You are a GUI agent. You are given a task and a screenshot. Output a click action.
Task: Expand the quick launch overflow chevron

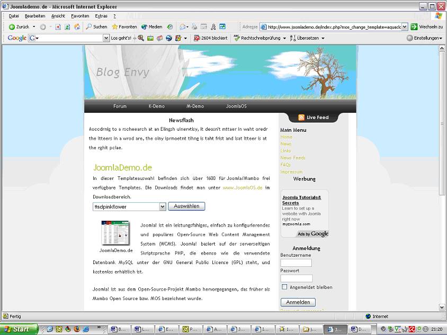point(99,327)
